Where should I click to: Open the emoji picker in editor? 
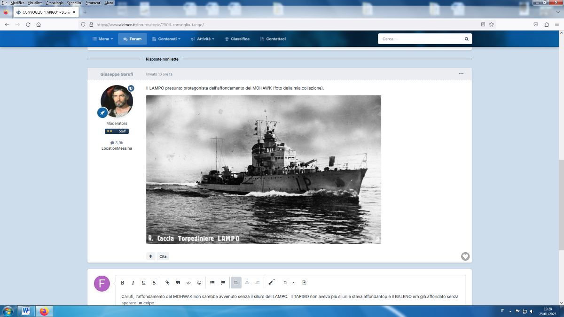(x=199, y=283)
